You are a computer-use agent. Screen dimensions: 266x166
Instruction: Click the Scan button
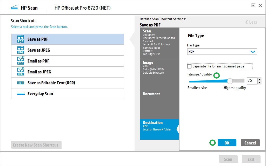click(x=228, y=159)
